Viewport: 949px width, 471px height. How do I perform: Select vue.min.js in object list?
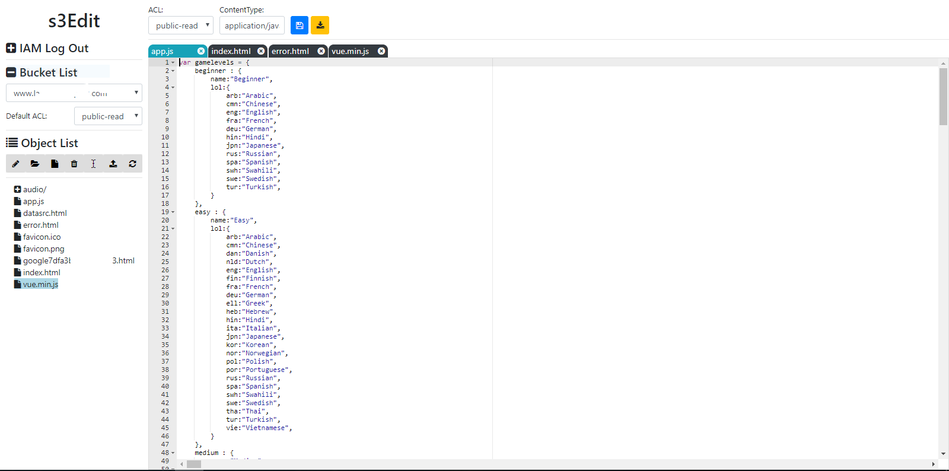pos(40,284)
